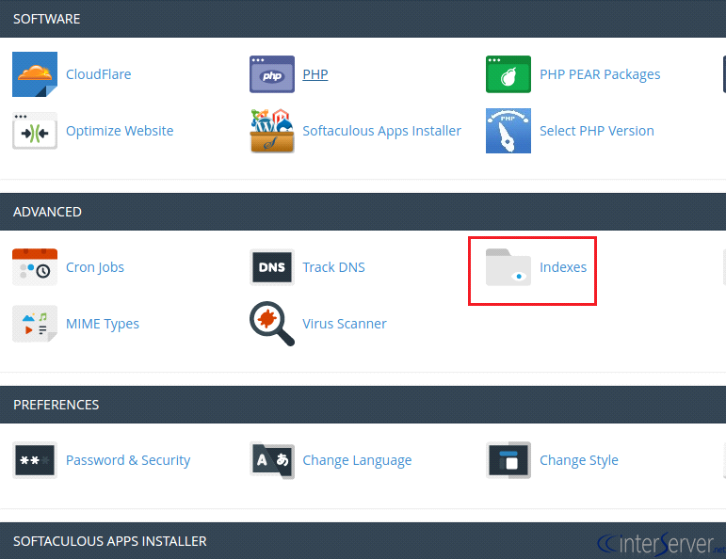Click the MIME Types media icon

tap(35, 324)
